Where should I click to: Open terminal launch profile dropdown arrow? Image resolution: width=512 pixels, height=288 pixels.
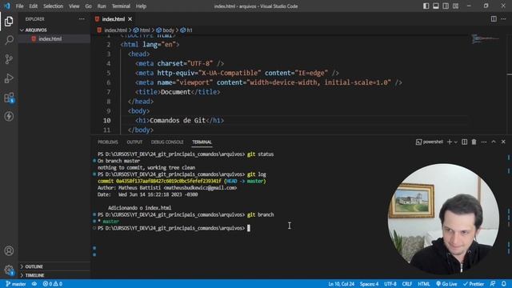(x=455, y=142)
